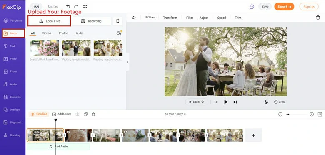
Task: Click the timeline playhead marker
Action: pyautogui.click(x=55, y=119)
